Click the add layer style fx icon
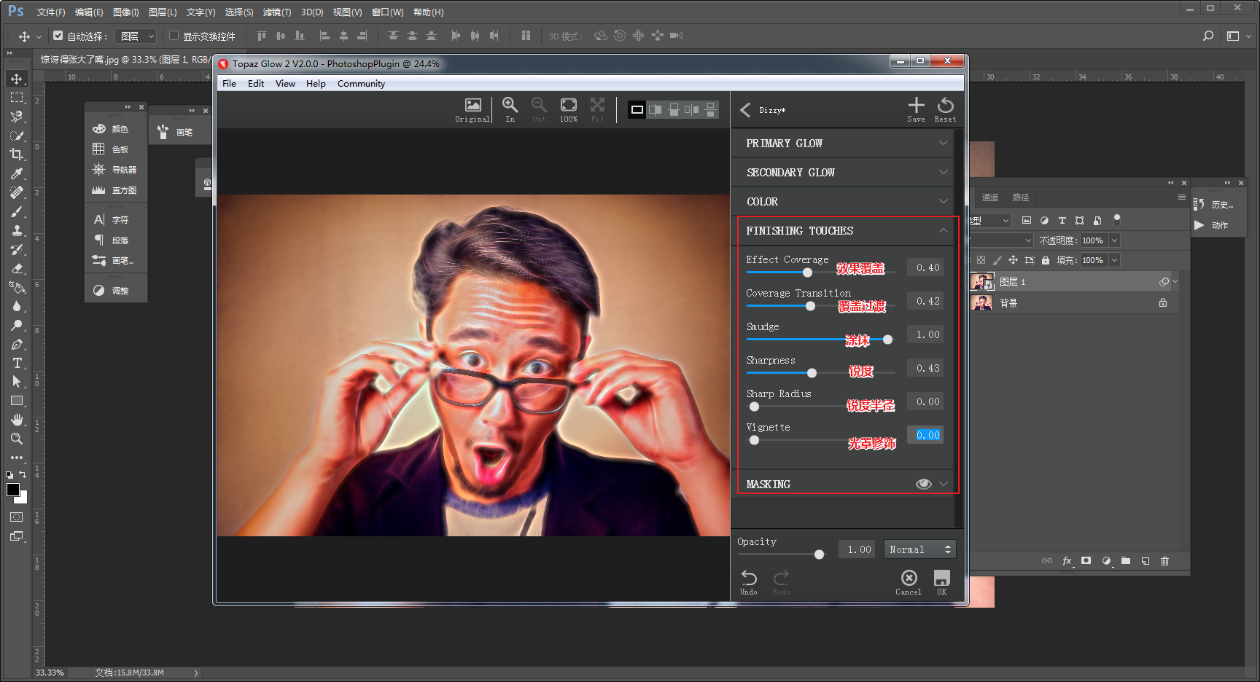Viewport: 1260px width, 682px height. (x=1067, y=561)
